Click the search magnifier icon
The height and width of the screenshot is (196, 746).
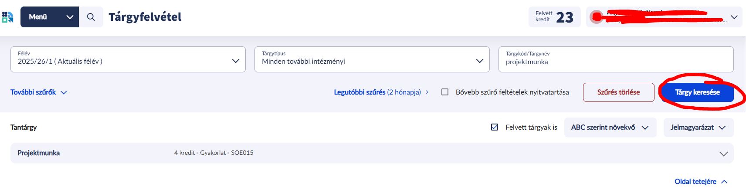[x=91, y=17]
